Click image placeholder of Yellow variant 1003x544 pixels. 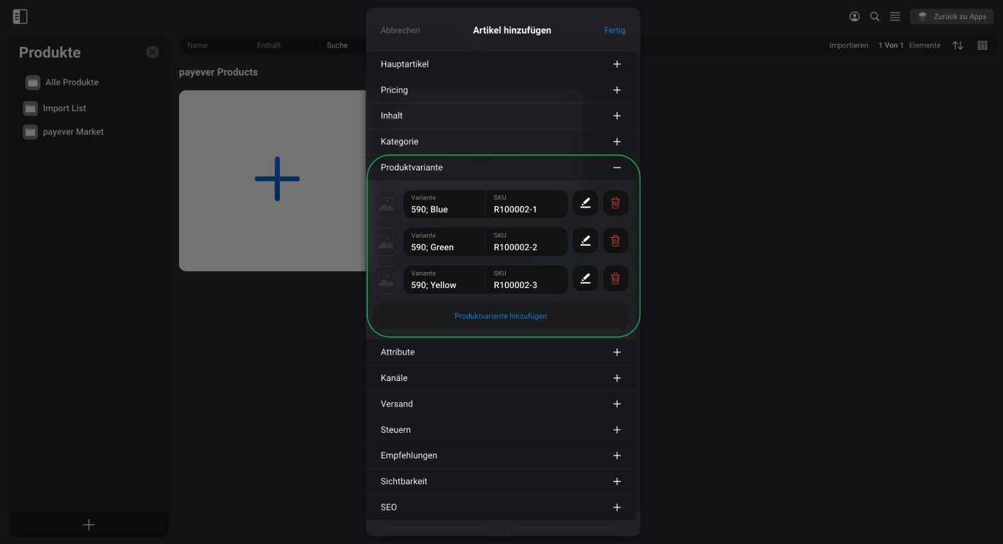(386, 279)
